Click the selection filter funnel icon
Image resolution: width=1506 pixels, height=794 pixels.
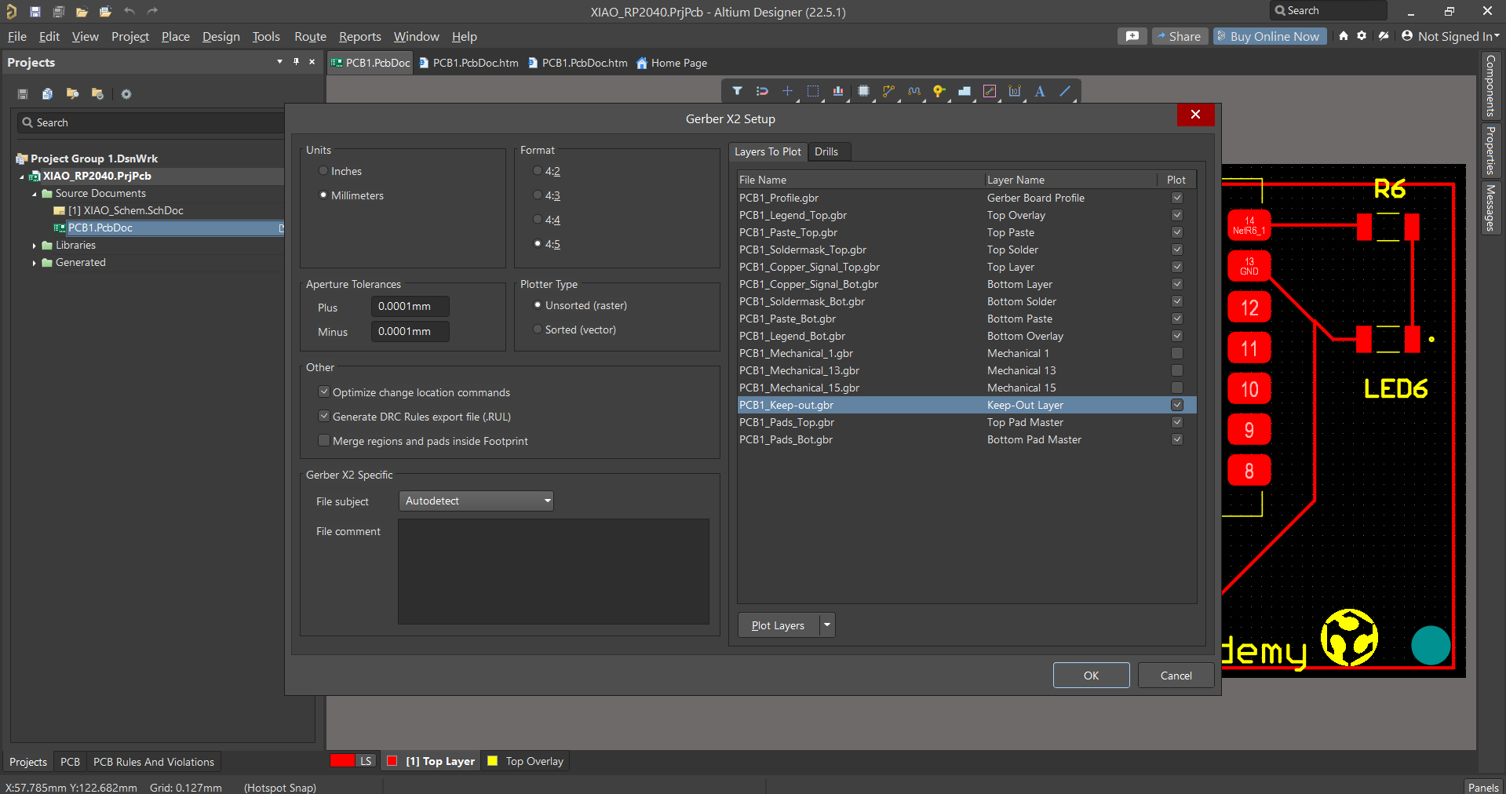pos(737,92)
